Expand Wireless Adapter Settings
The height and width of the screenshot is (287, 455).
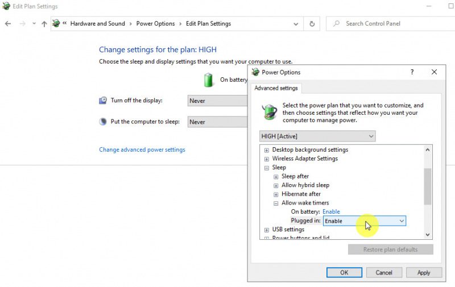(266, 159)
